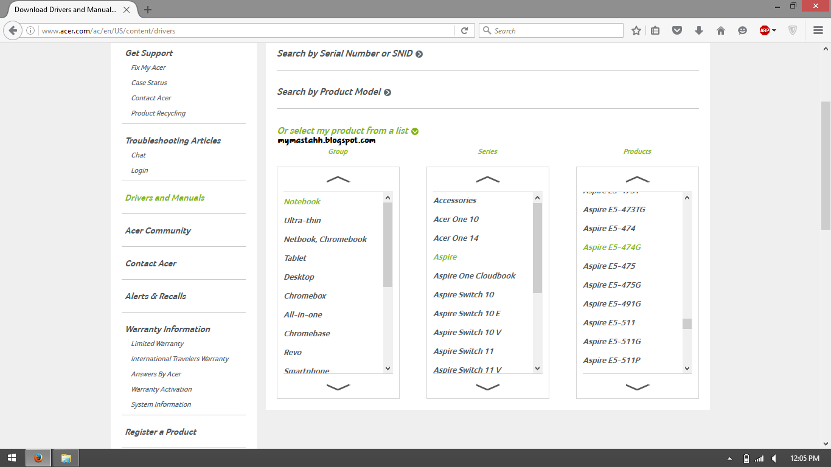Open the Limited Warranty link
Image resolution: width=831 pixels, height=467 pixels.
point(158,344)
